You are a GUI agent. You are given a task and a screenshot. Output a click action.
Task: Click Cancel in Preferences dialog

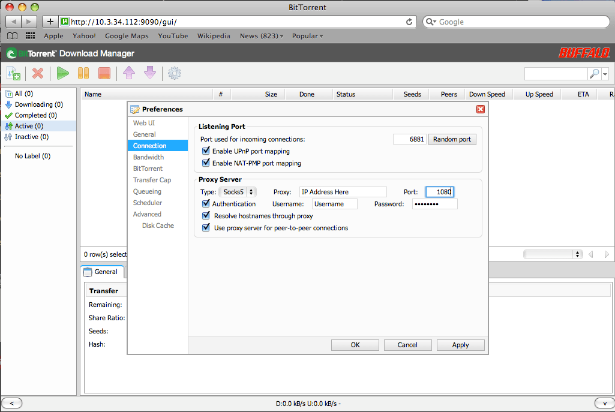point(407,345)
